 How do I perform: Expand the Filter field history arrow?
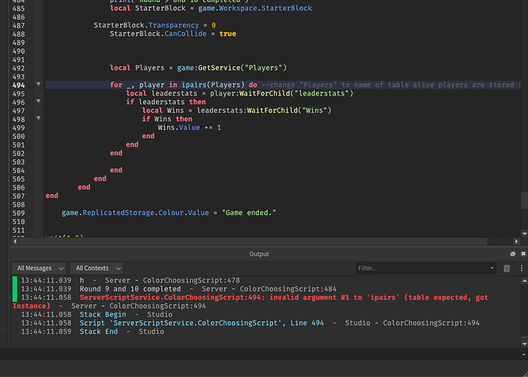492,268
